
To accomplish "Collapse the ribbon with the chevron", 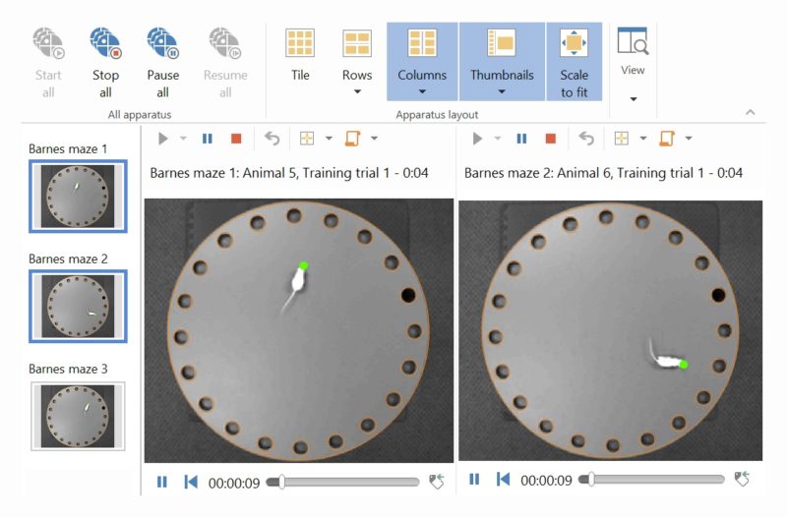I will (751, 112).
